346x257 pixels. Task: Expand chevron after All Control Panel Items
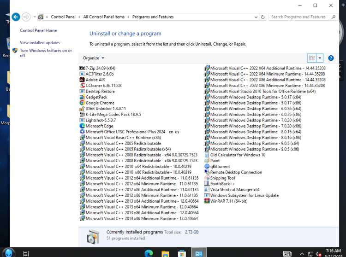(128, 17)
